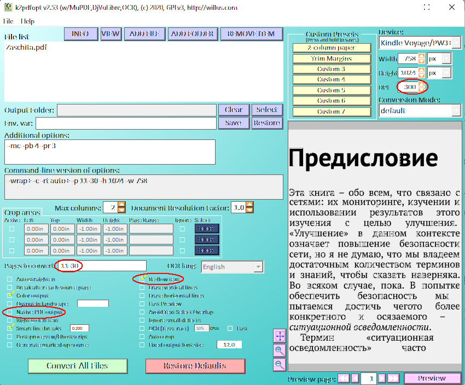Open the Help menu
This screenshot has width=465, height=385.
(x=27, y=21)
